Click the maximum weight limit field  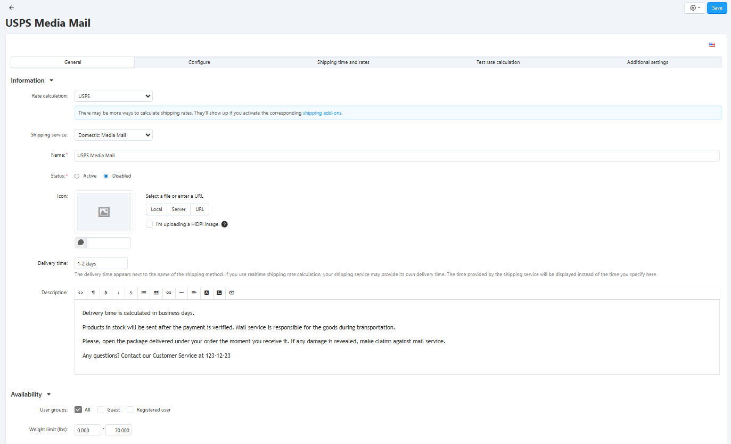(119, 430)
